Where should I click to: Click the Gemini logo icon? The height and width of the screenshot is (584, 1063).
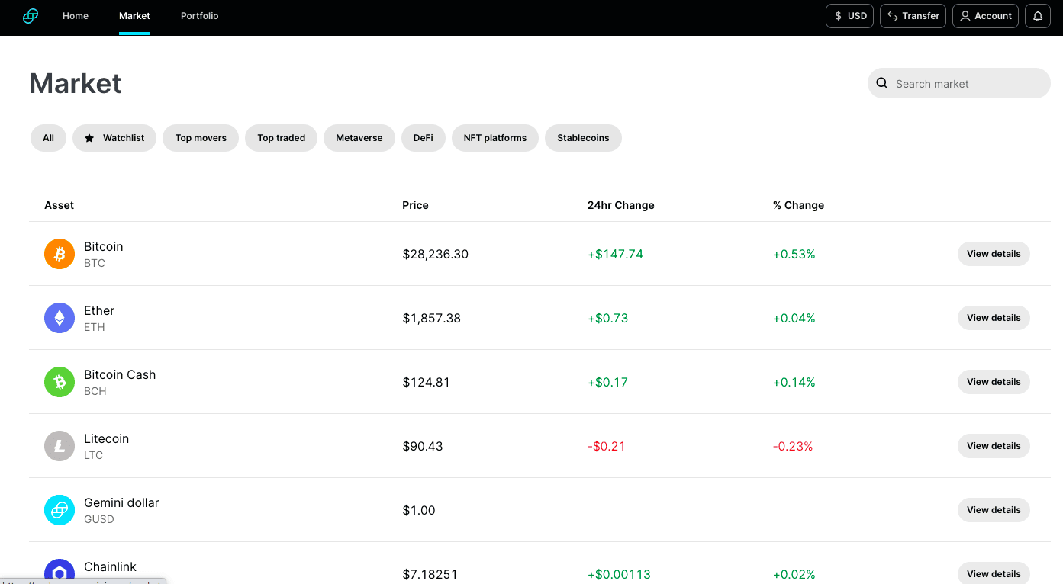pos(31,16)
